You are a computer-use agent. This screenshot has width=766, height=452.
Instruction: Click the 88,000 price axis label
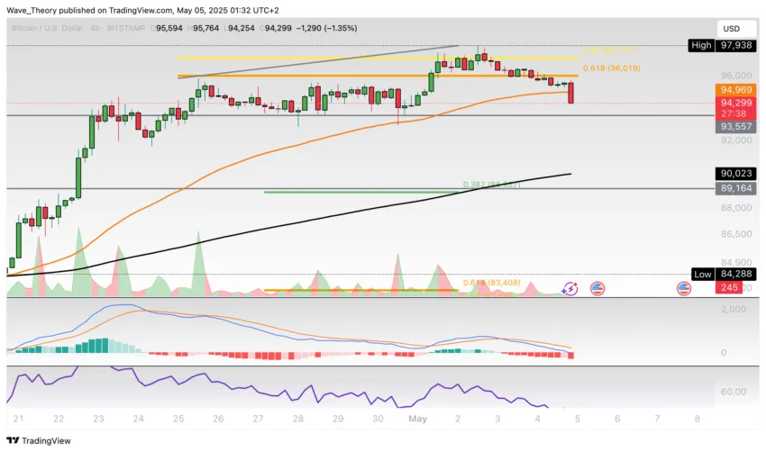pos(736,208)
